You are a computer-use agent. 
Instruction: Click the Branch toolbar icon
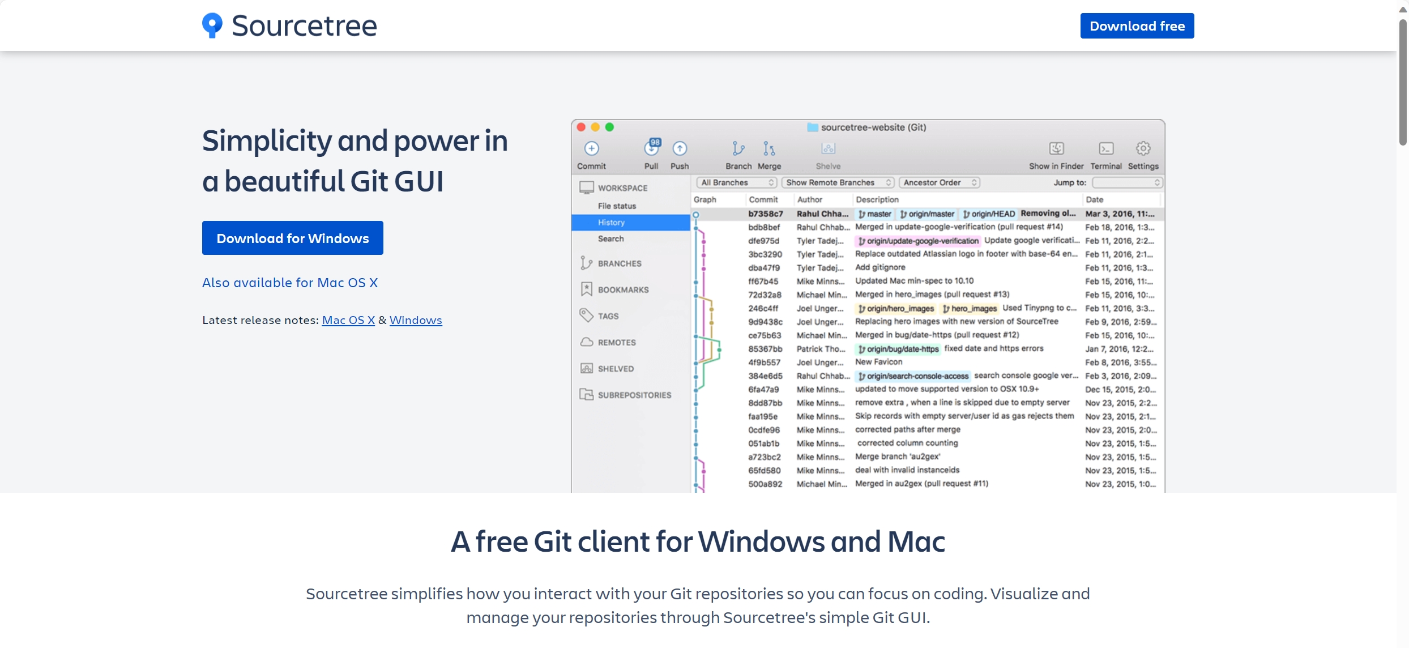pyautogui.click(x=738, y=148)
